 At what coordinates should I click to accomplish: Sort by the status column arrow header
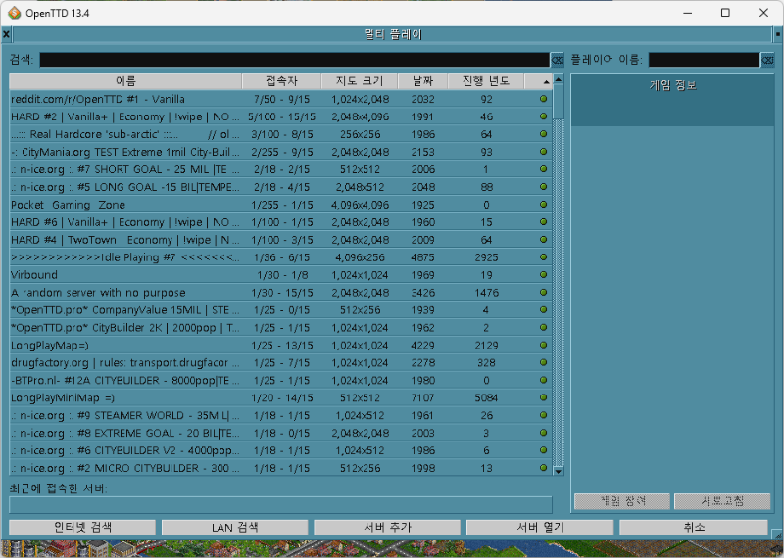538,81
